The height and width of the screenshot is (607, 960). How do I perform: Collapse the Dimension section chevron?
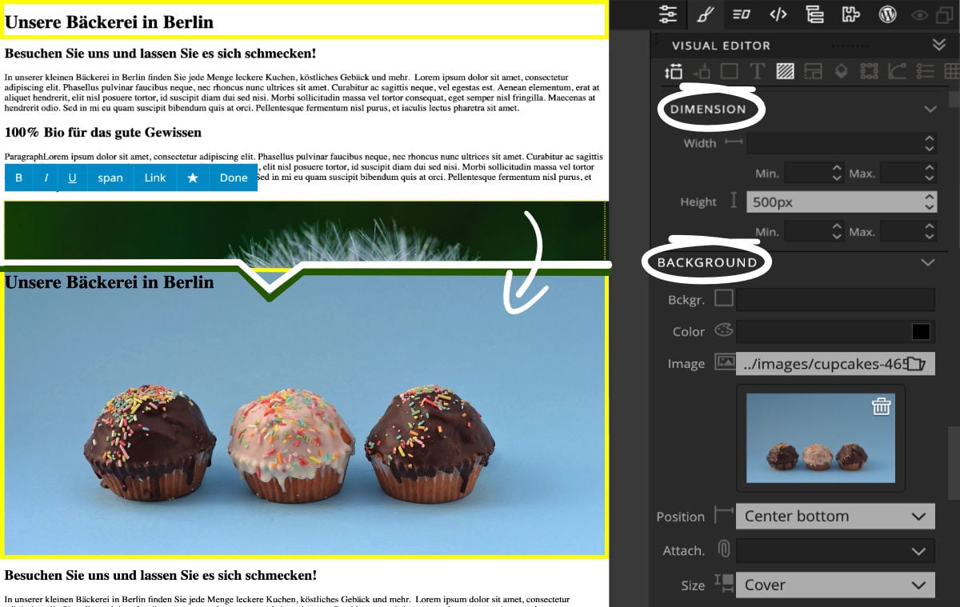tap(929, 109)
